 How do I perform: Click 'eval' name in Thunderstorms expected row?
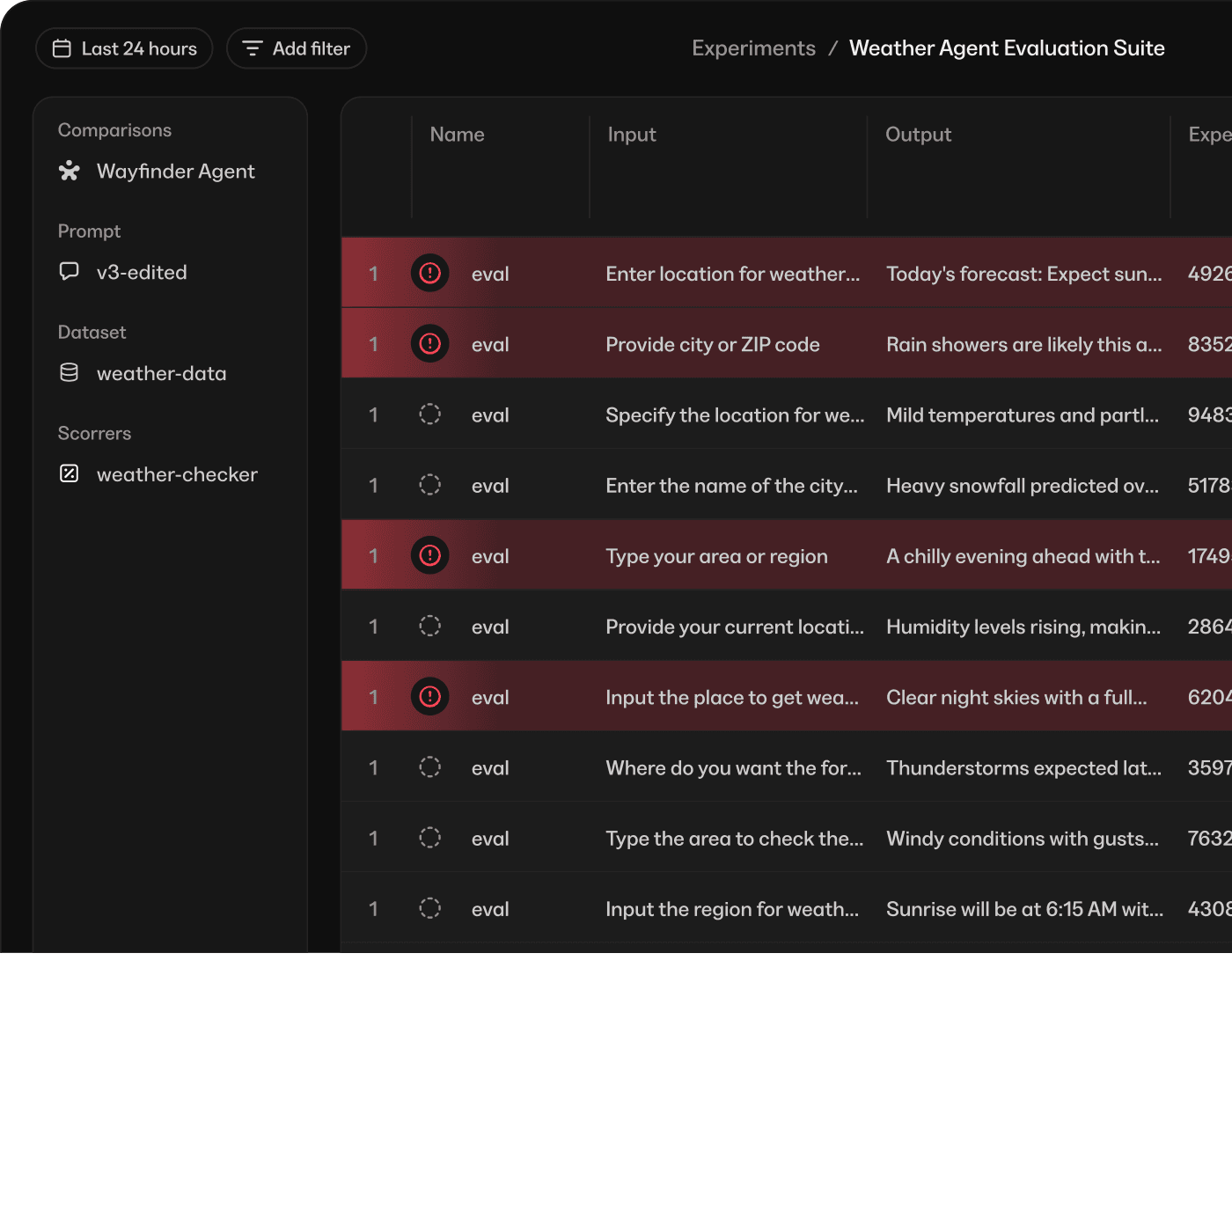point(490,768)
